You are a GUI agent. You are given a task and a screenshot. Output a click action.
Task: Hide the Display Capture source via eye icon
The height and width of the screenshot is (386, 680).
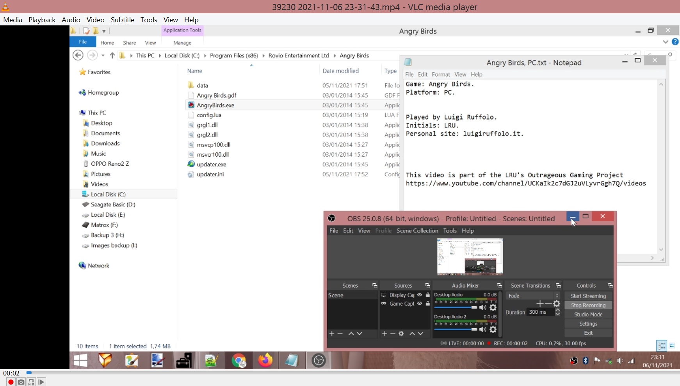click(420, 295)
